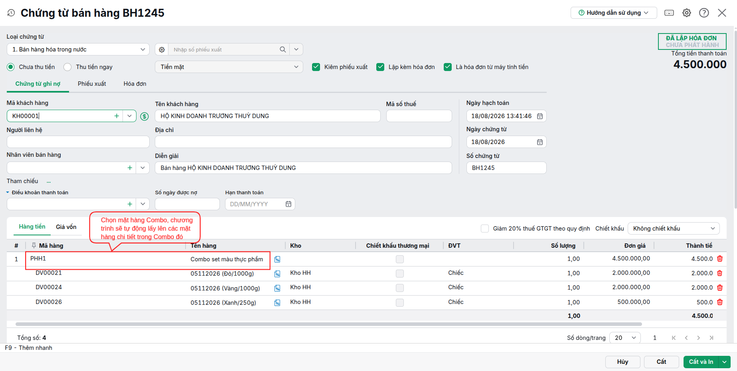Click the F9 - Thêm nhanh link
737x371 pixels.
tap(29, 348)
